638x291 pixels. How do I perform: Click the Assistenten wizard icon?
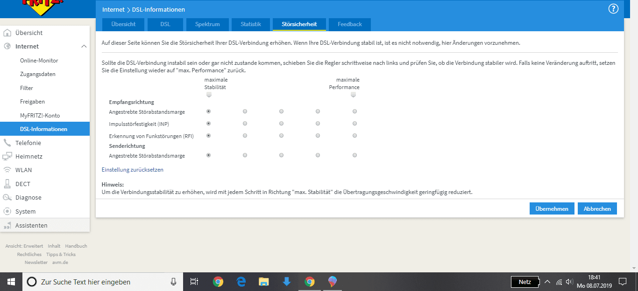click(x=7, y=225)
